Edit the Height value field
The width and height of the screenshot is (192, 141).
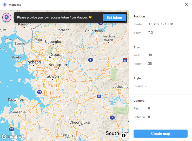[150, 63]
